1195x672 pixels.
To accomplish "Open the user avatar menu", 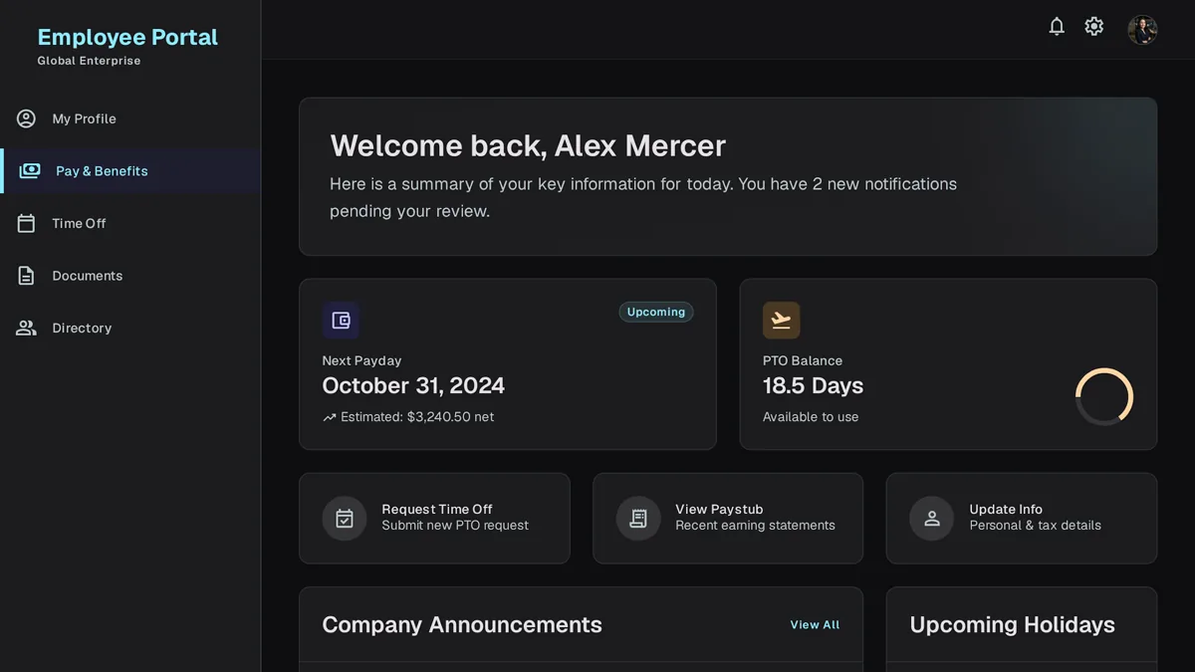I will coord(1142,29).
